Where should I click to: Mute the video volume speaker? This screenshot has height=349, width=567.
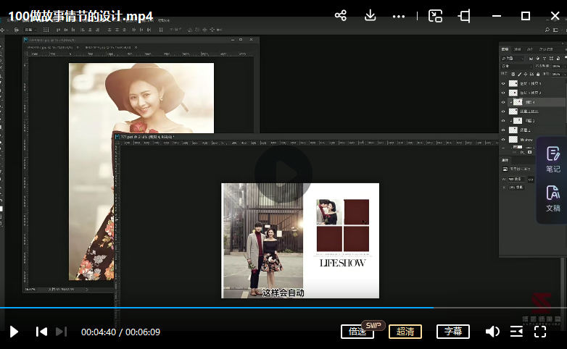[x=492, y=332]
